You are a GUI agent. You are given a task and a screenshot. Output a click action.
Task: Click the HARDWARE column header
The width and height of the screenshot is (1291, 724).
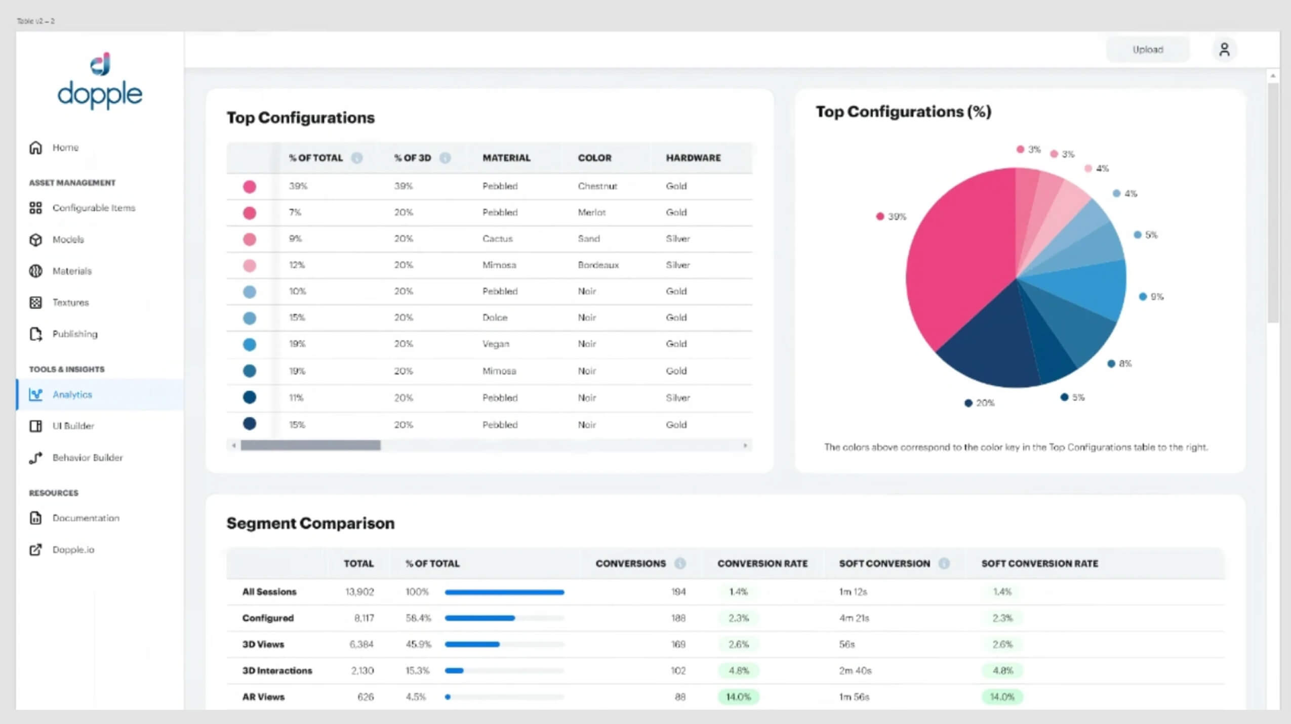click(693, 158)
